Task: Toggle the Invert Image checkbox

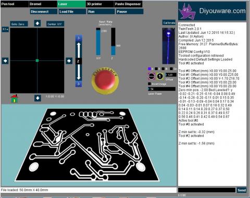Action: click(x=149, y=84)
